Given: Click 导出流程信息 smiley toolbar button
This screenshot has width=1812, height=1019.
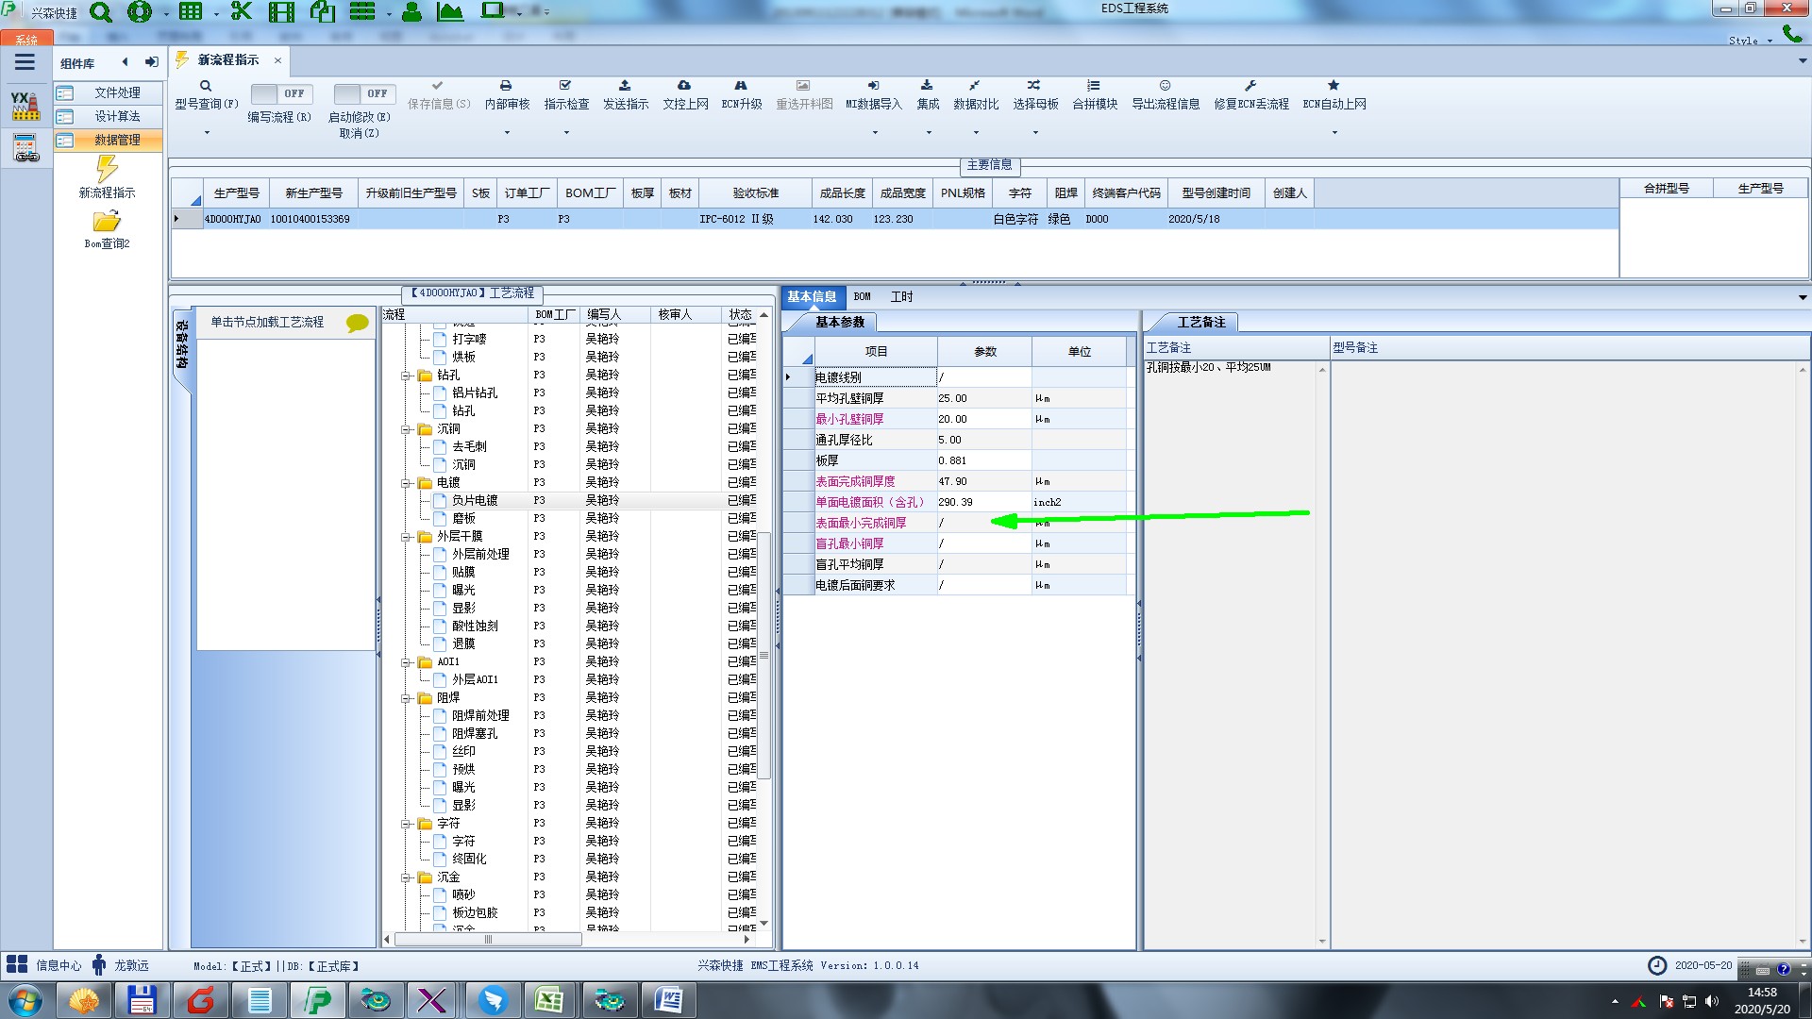Looking at the screenshot, I should pos(1166,95).
